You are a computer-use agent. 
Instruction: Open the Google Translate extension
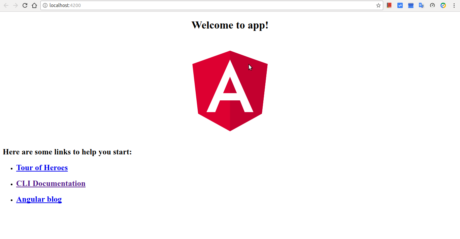[x=421, y=5]
